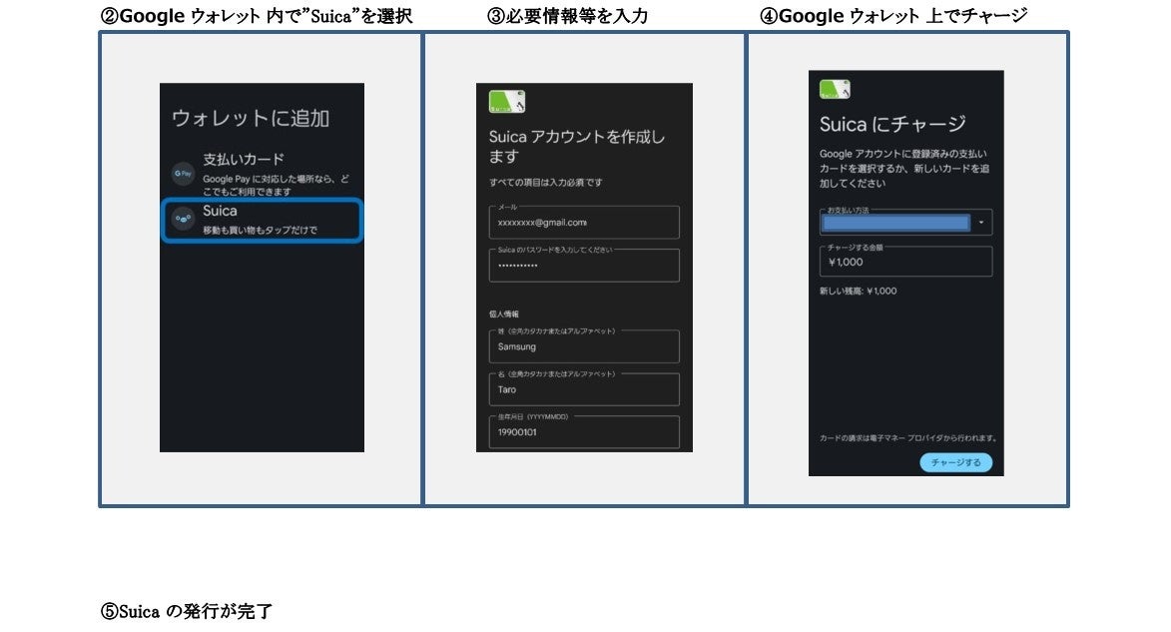The height and width of the screenshot is (632, 1171).
Task: Click the 姓 field containing Samsung
Action: click(x=584, y=345)
